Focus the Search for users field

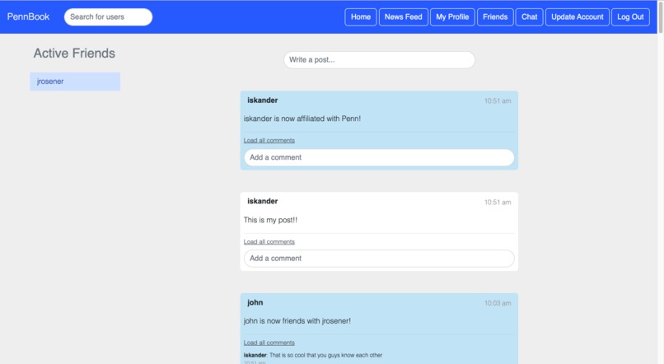108,17
